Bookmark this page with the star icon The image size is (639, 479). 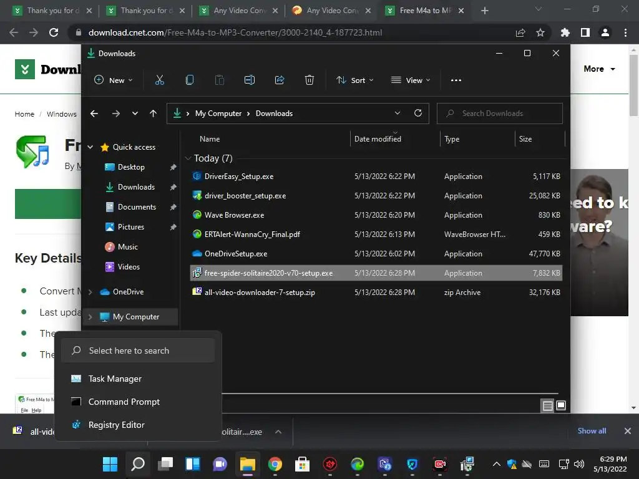tap(540, 32)
